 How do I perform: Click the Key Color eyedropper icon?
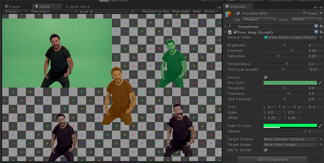320,83
